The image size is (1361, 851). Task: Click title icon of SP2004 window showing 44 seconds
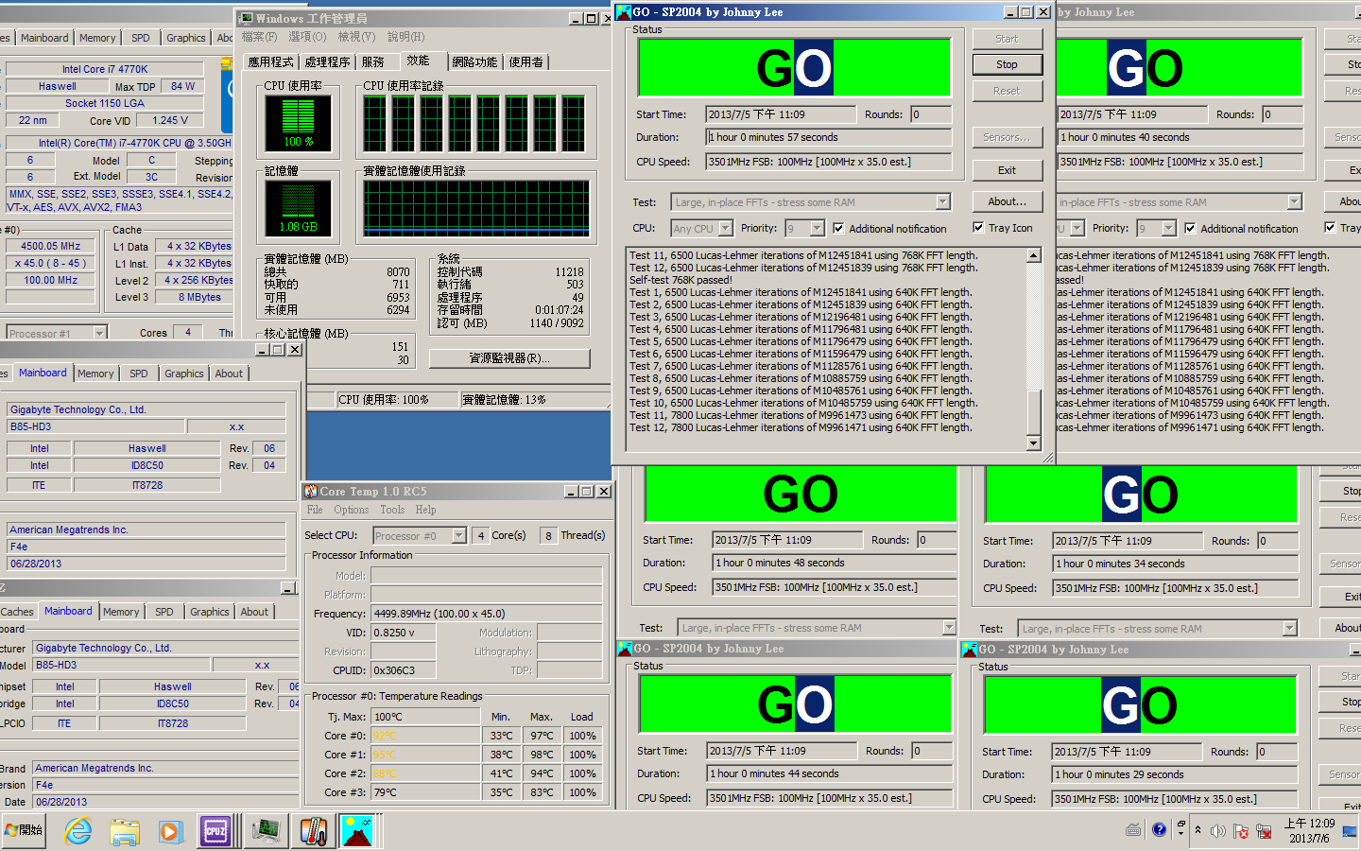[625, 649]
